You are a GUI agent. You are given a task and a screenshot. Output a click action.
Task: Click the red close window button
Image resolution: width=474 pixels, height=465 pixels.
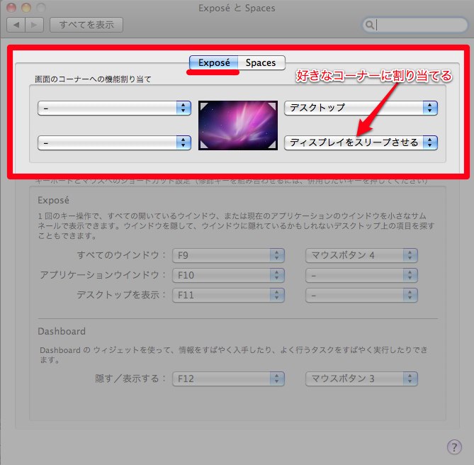tap(11, 8)
